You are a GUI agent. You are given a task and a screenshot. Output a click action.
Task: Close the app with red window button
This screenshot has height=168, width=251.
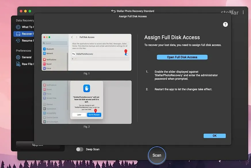tap(21, 11)
